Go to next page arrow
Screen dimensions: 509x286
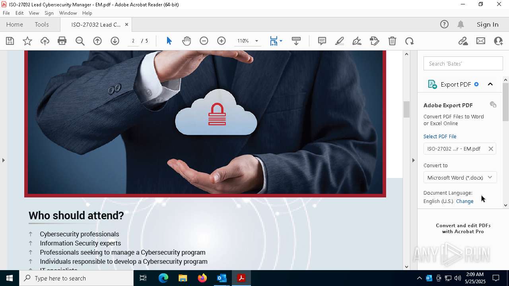(115, 41)
